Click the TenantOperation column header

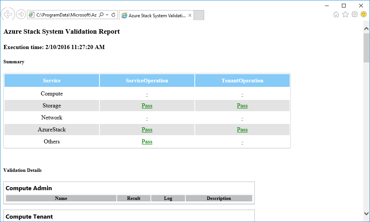pyautogui.click(x=242, y=80)
